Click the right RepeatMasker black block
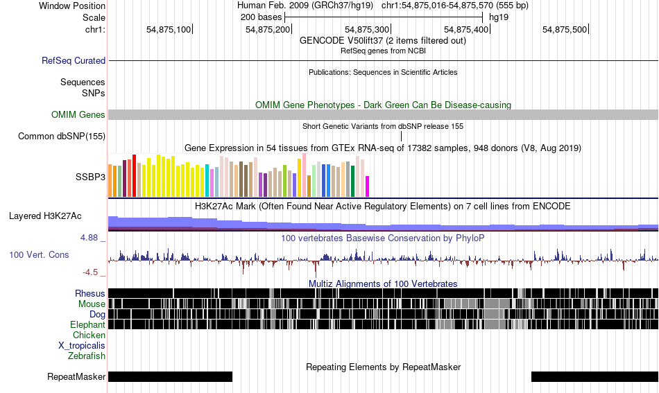The width and height of the screenshot is (659, 393). click(594, 376)
